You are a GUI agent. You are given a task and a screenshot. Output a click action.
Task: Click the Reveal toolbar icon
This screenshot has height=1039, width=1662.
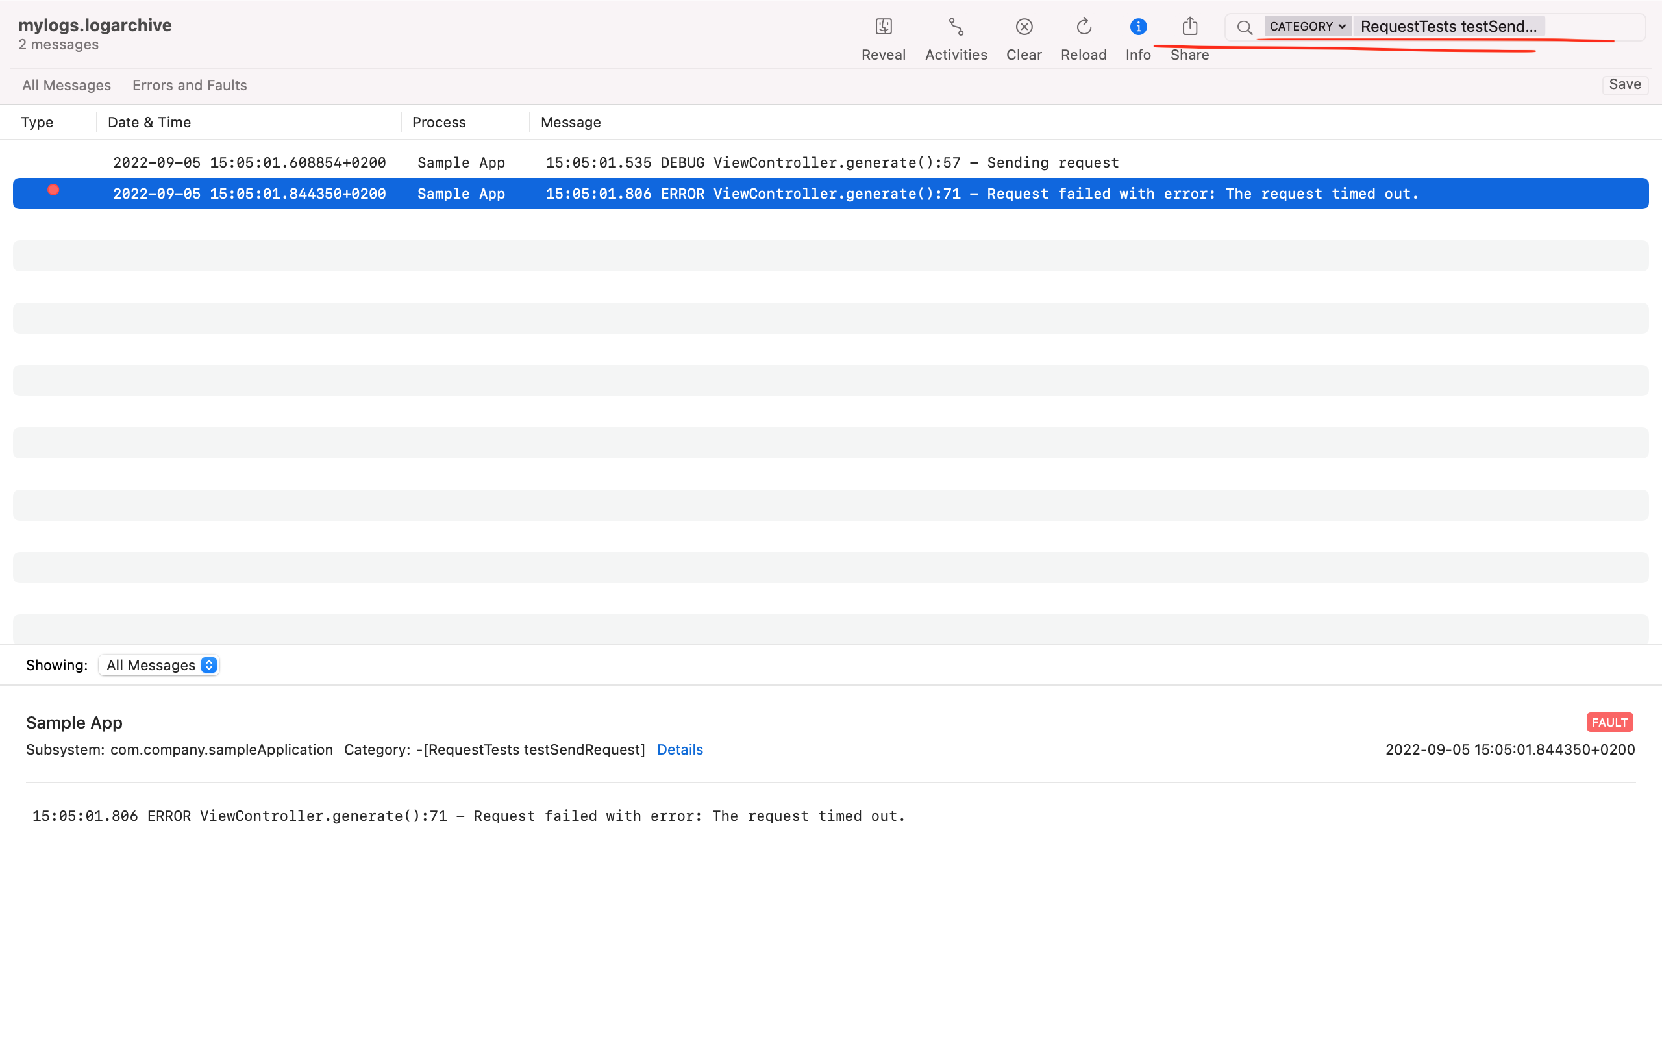tap(883, 27)
